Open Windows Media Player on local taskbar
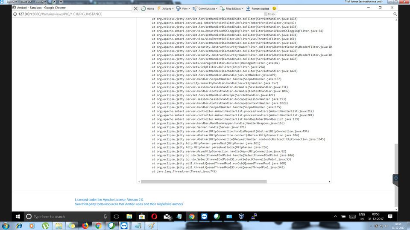The width and height of the screenshot is (410, 230). click(x=32, y=226)
